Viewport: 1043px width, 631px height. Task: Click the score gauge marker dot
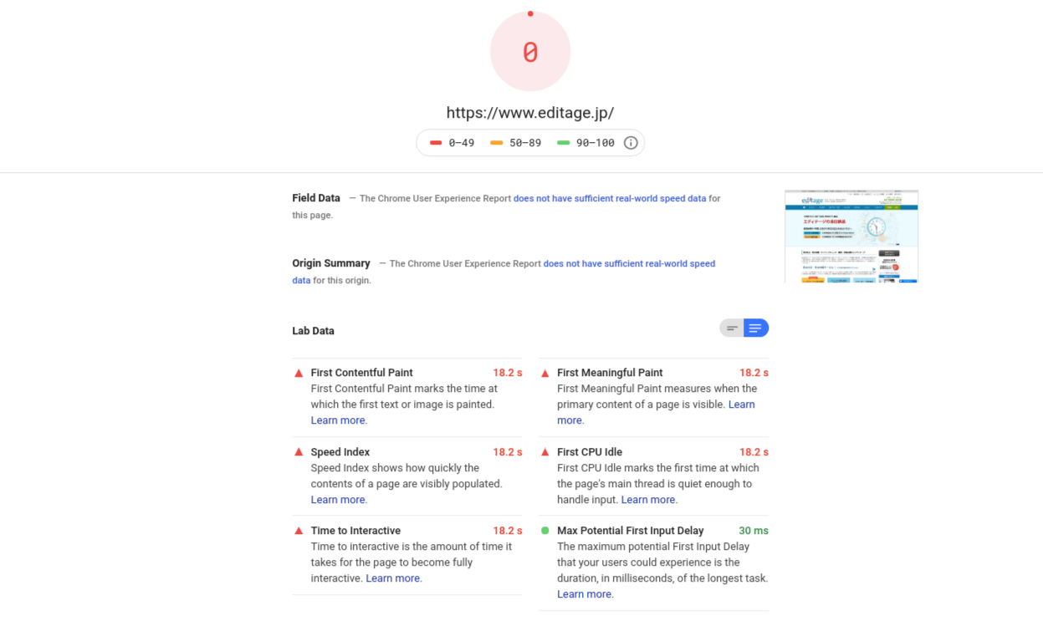[x=530, y=13]
